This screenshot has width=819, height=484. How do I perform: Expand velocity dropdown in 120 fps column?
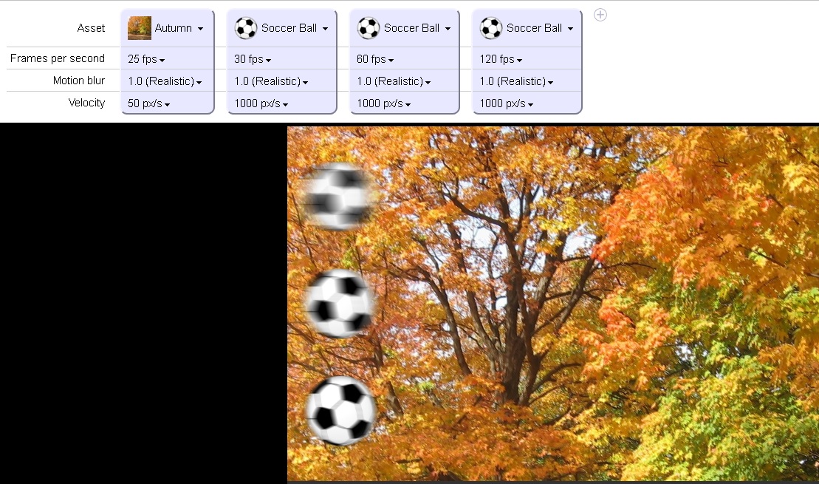pyautogui.click(x=507, y=103)
